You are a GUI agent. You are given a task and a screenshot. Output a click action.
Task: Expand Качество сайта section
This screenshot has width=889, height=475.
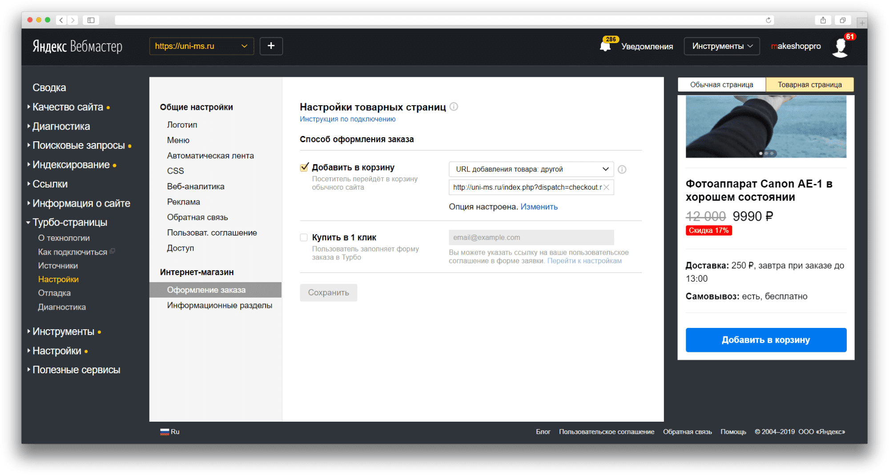68,107
